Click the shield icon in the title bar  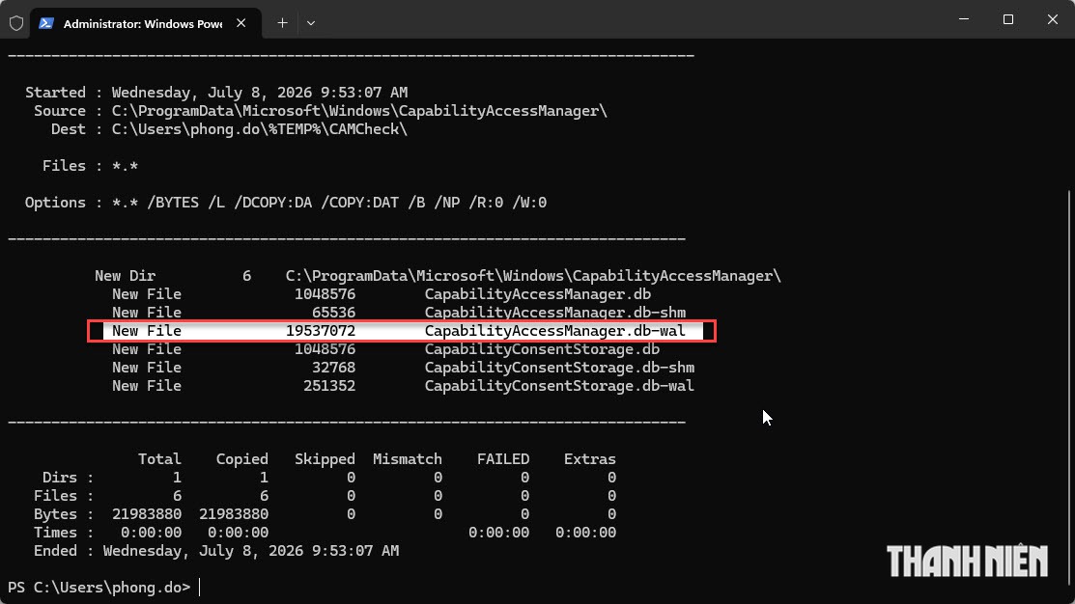coord(16,23)
